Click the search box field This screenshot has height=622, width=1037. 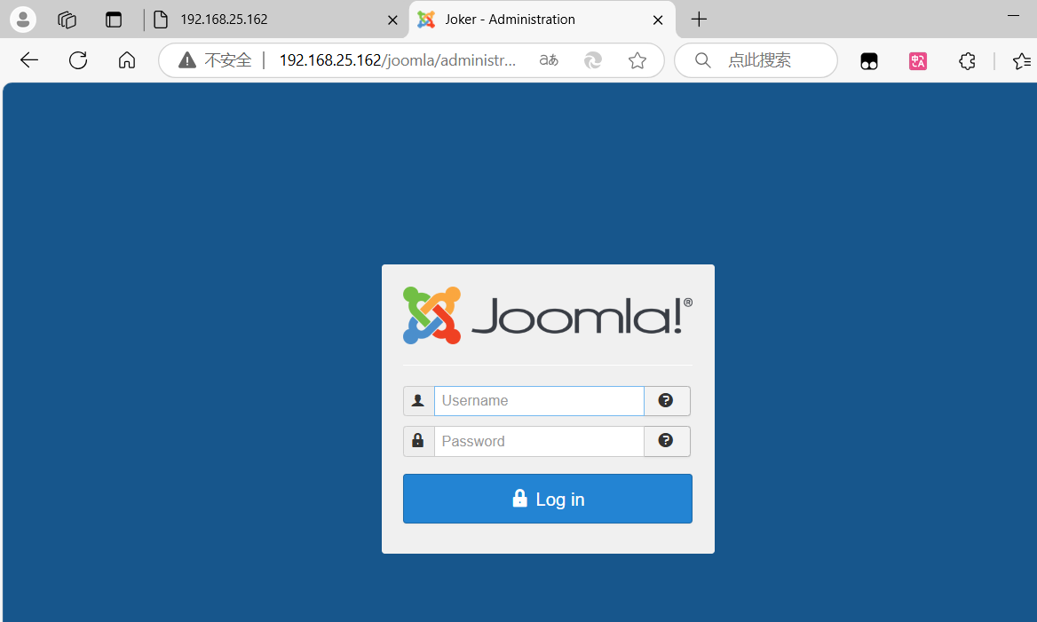[x=756, y=60]
